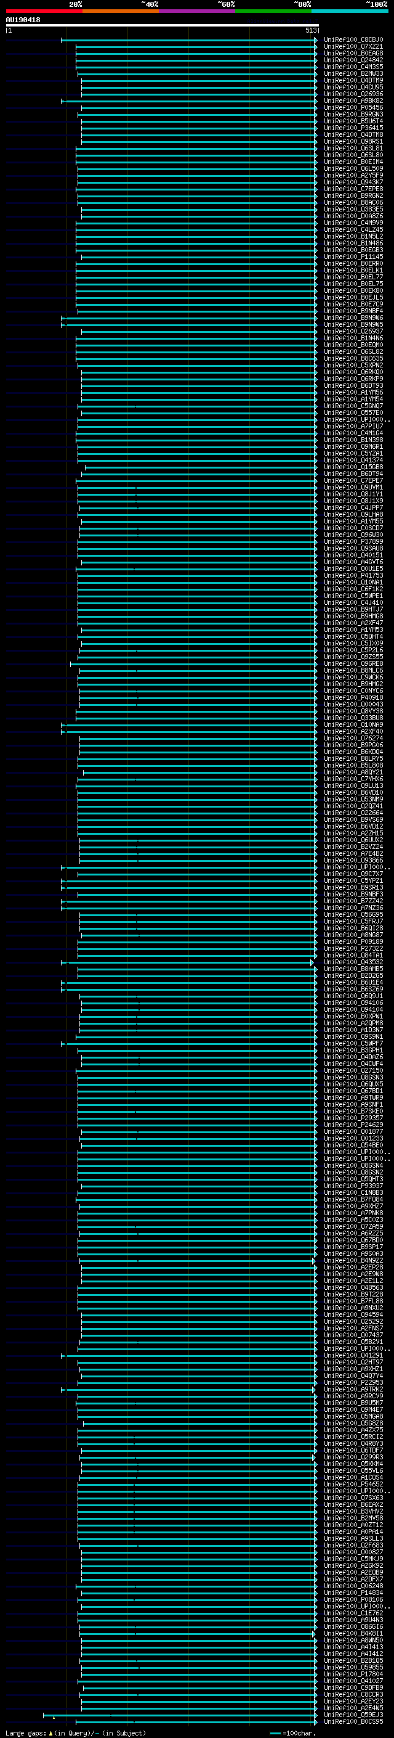
Task: Select label UniRef100_P08106
Action: pos(353,1600)
